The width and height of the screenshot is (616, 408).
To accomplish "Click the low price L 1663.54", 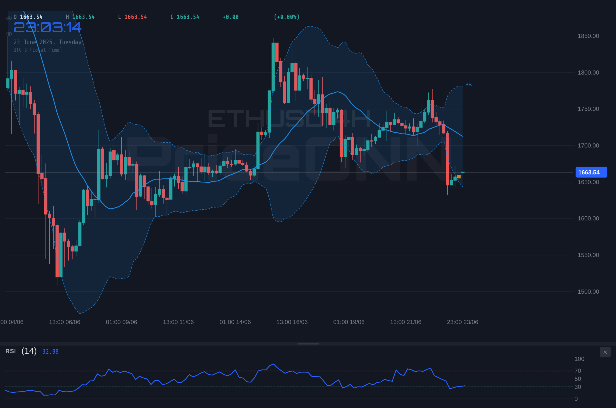I will (133, 17).
